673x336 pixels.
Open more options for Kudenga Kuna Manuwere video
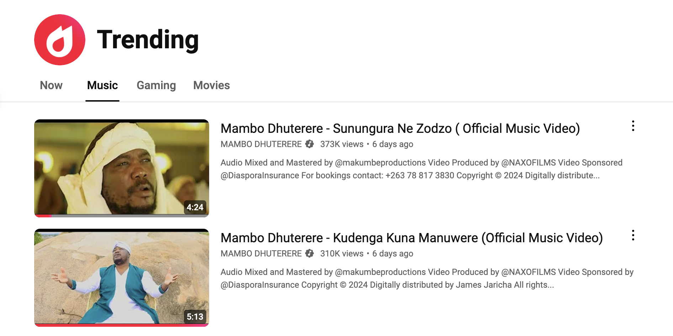[x=633, y=235]
